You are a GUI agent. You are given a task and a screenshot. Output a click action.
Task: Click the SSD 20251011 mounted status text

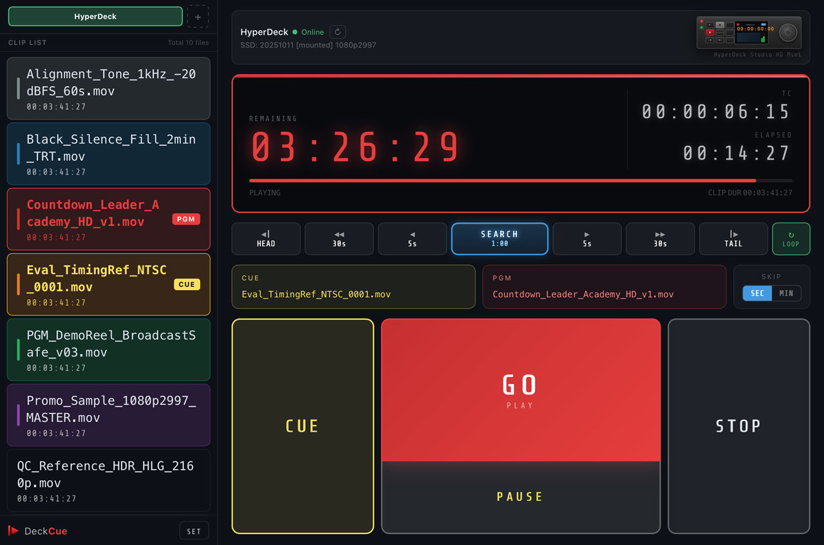click(308, 46)
